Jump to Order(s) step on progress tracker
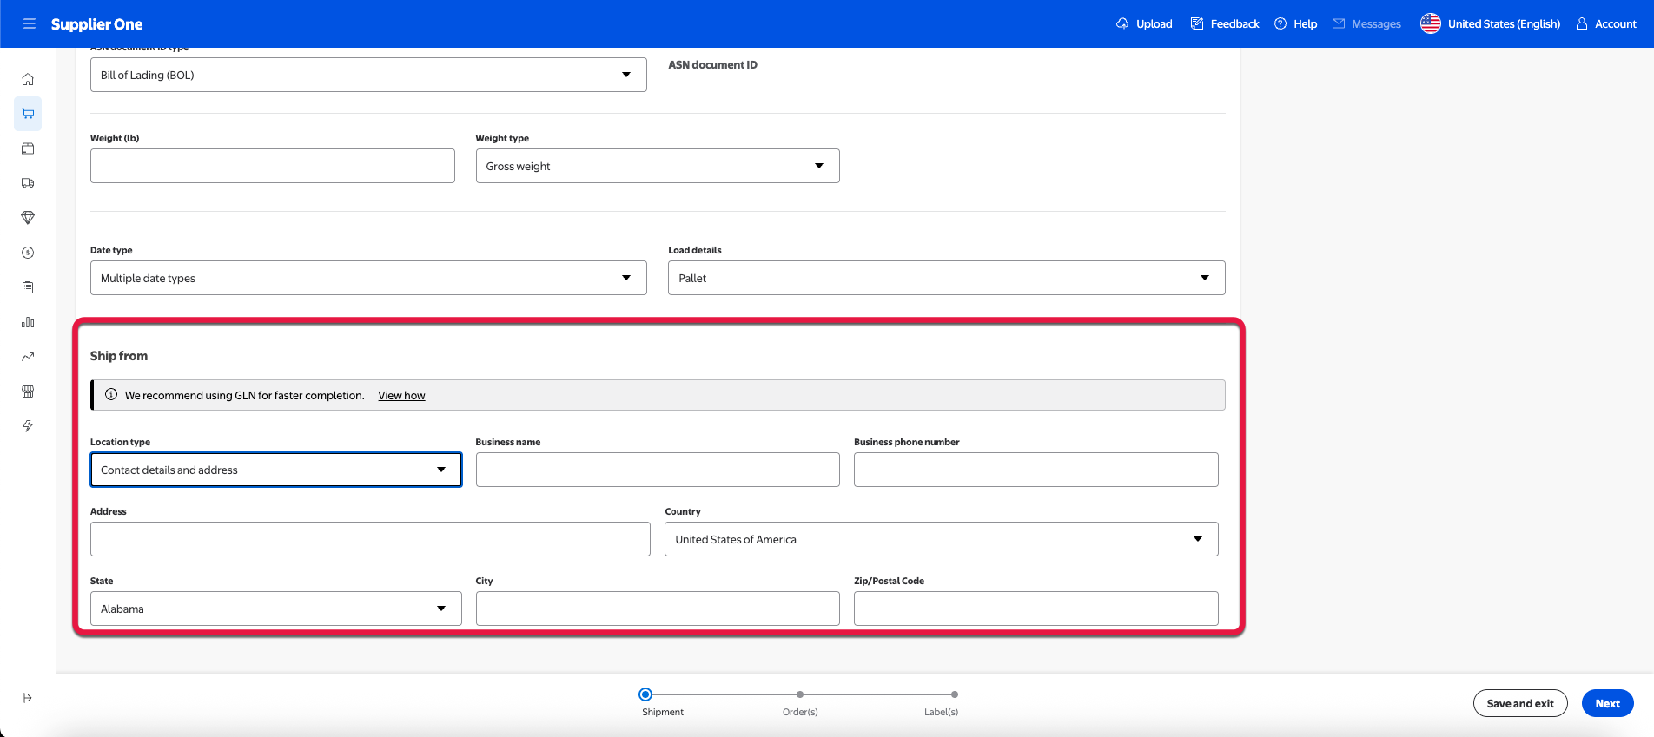Viewport: 1654px width, 737px height. 800,695
